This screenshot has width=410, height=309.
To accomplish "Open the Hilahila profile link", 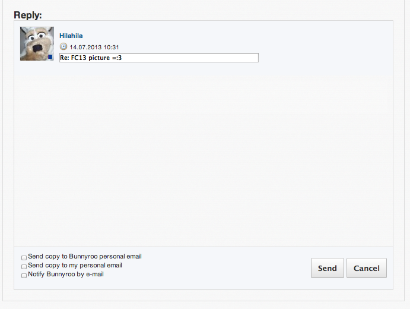I will click(x=71, y=36).
